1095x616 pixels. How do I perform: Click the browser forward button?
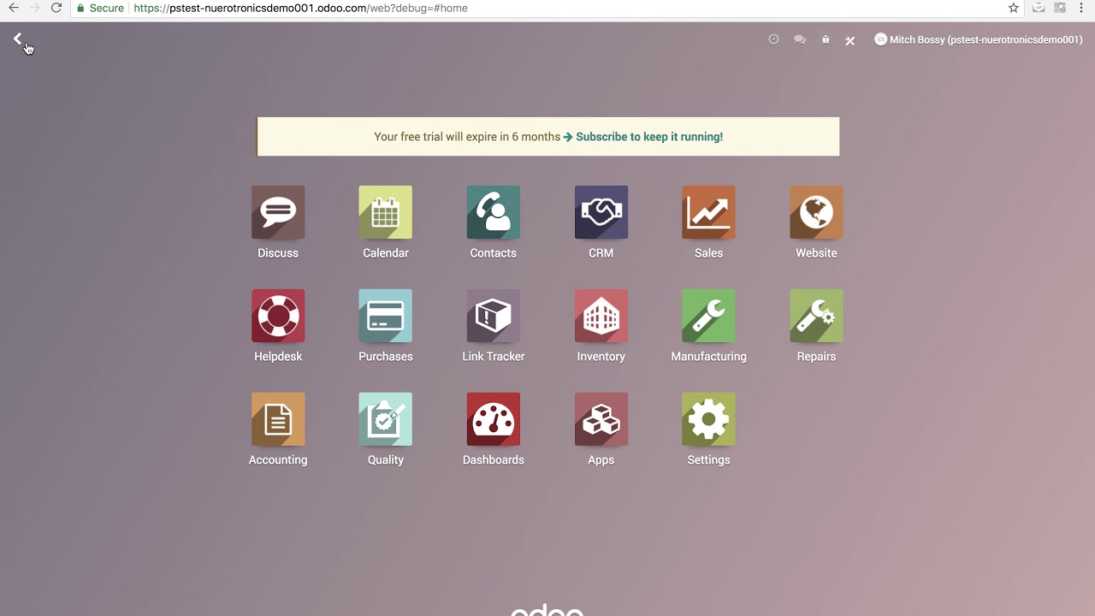pyautogui.click(x=34, y=8)
